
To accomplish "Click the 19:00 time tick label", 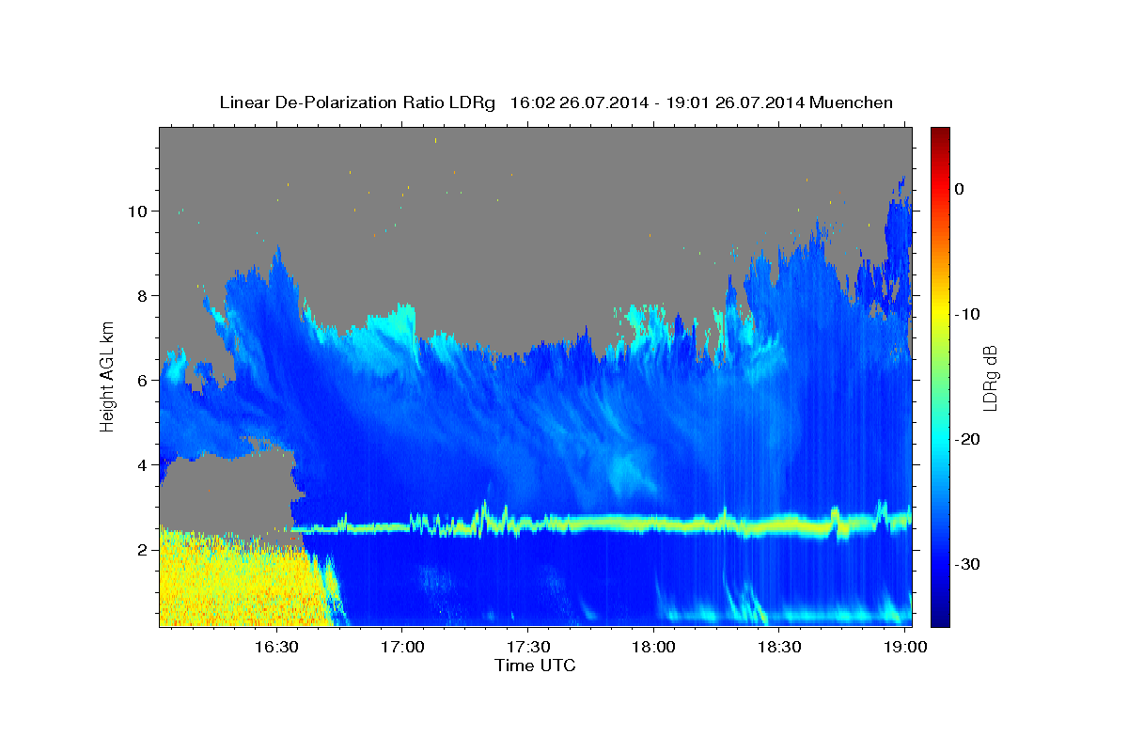I will point(904,648).
